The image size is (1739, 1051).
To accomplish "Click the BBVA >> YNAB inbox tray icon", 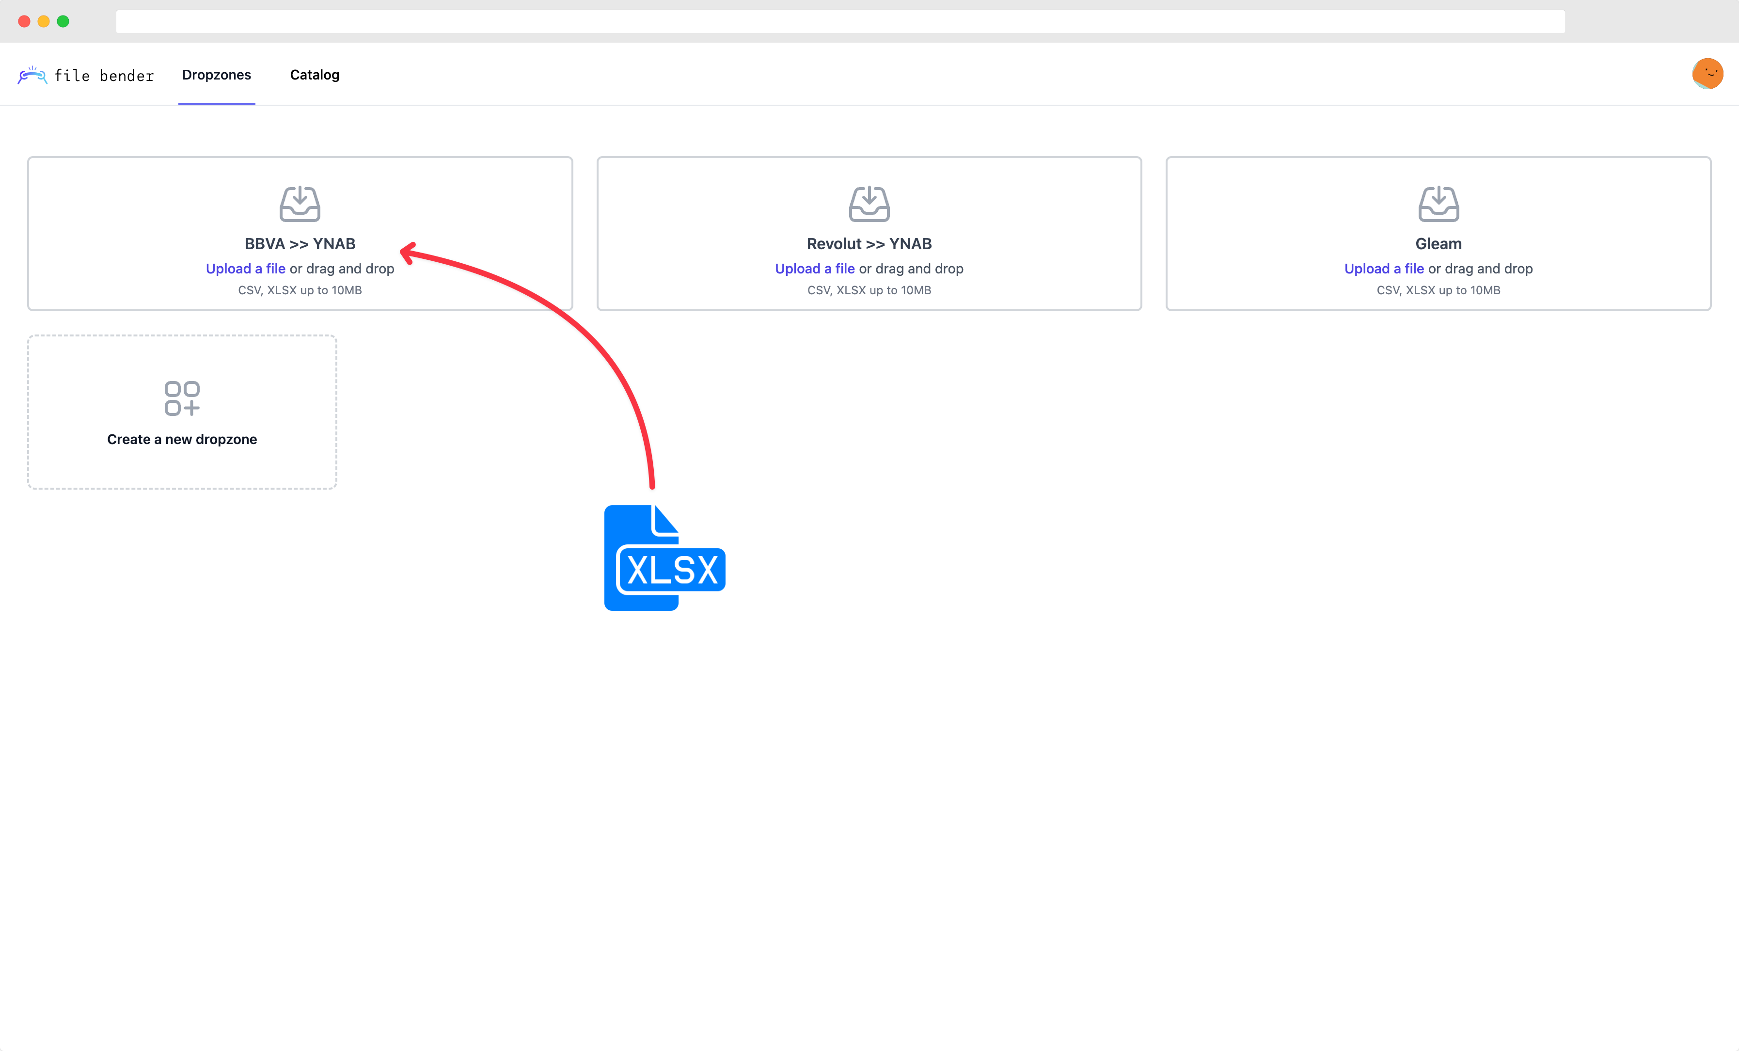I will coord(300,204).
